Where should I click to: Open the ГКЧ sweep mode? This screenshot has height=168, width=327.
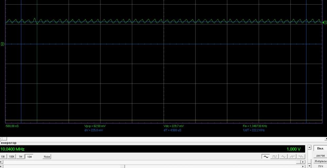(320, 166)
